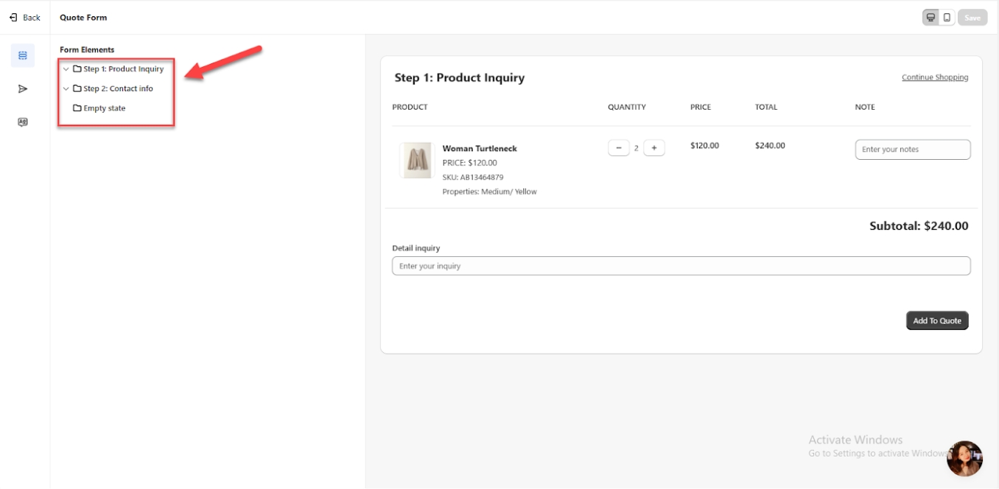Focus the Detail inquiry text field
The width and height of the screenshot is (999, 489).
click(681, 266)
